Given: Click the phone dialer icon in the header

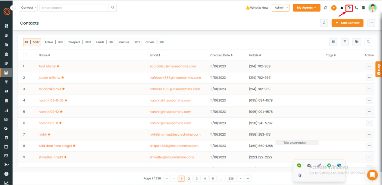Looking at the screenshot, I should 356,8.
